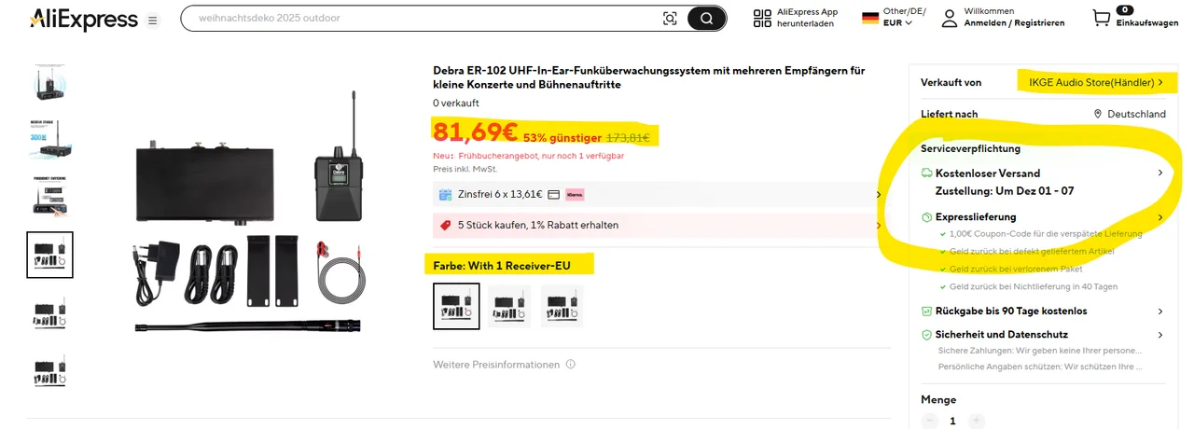
Task: Expand Rückgabe bis 90 Tage kostenlos
Action: click(x=1159, y=311)
